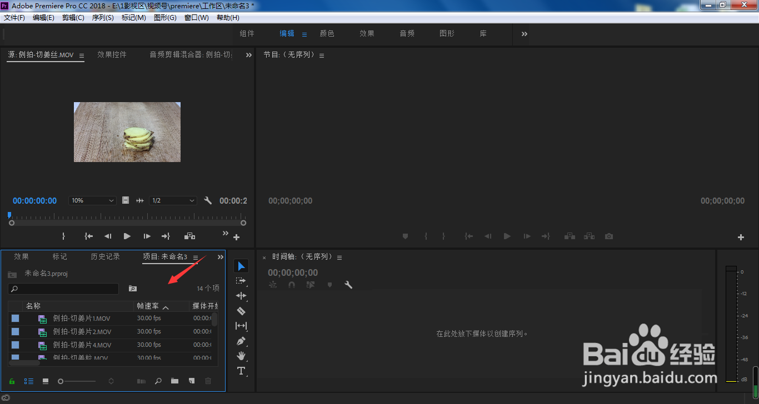Select the Selection tool

(x=241, y=265)
